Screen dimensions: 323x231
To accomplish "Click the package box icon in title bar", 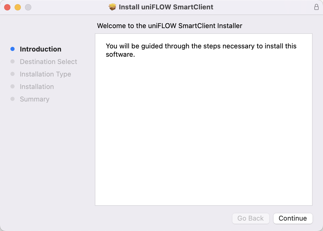I will pos(113,7).
